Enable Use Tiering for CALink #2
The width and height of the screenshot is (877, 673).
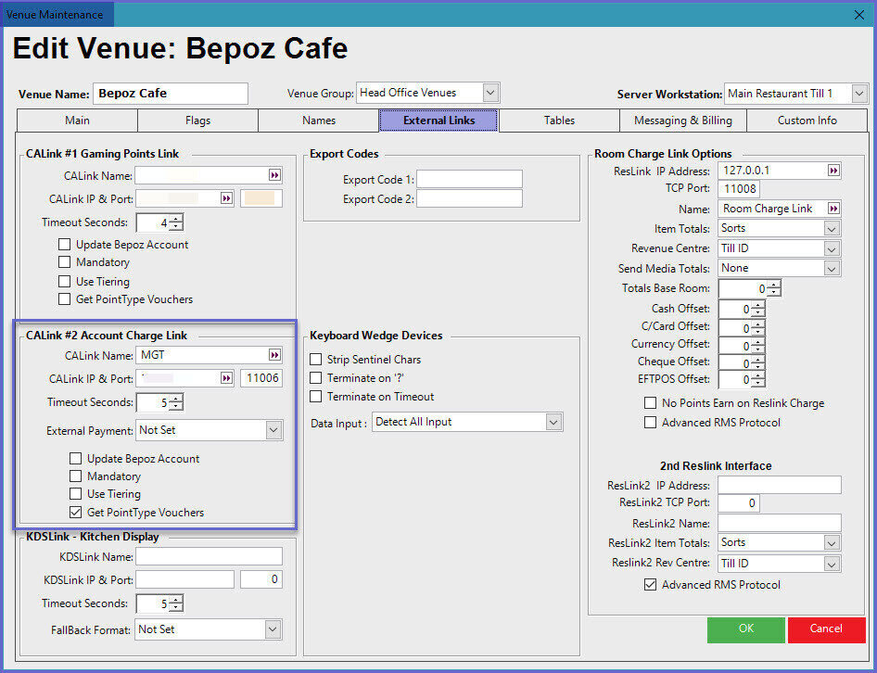pyautogui.click(x=75, y=494)
